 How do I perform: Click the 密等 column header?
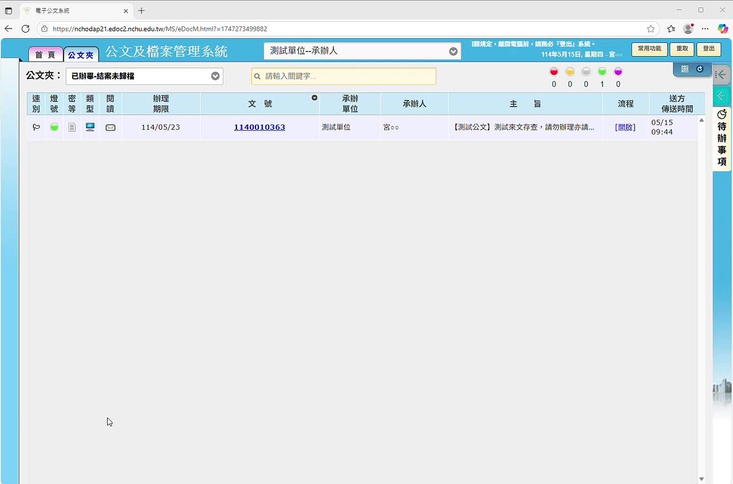point(72,104)
